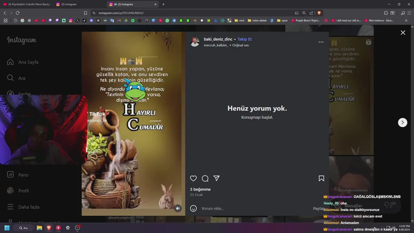414x233 pixels.
Task: Open the TikTok bookmark icon
Action: pyautogui.click(x=84, y=20)
